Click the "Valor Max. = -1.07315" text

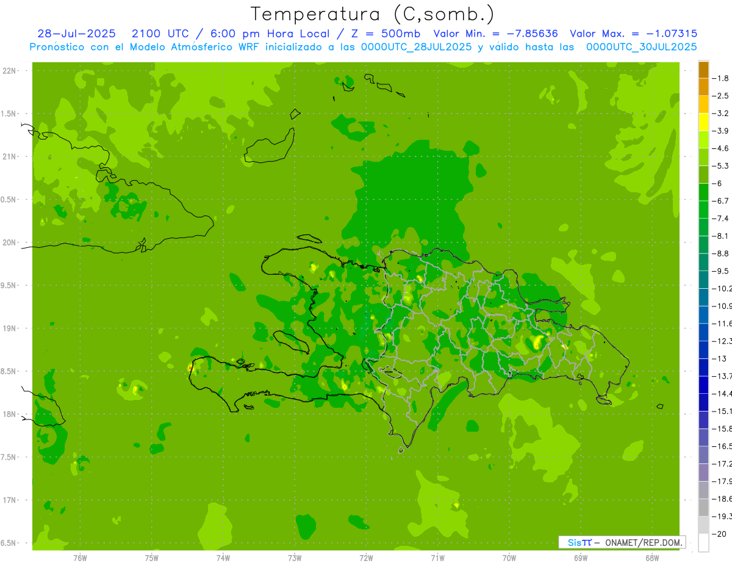633,34
